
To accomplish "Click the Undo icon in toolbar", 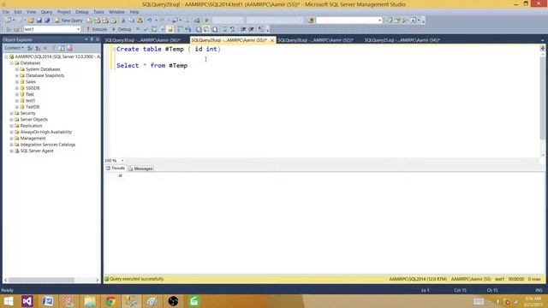I will (x=150, y=21).
